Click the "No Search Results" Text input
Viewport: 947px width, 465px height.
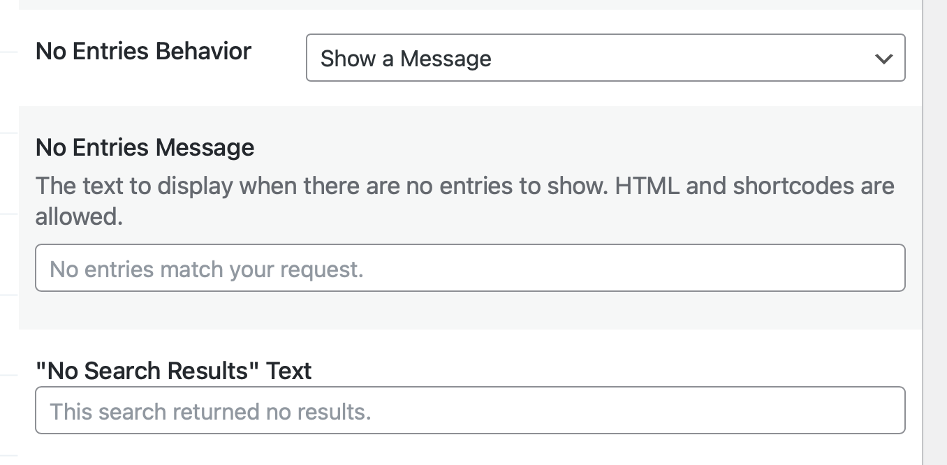[x=469, y=411]
